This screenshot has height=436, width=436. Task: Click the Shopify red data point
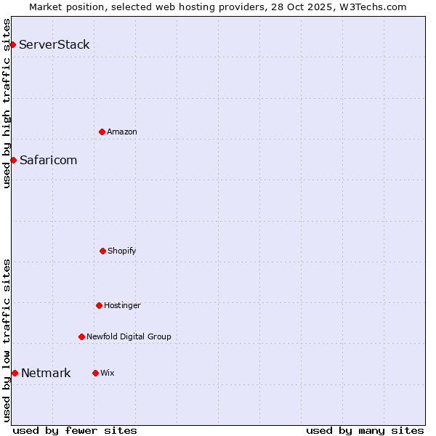pos(102,251)
